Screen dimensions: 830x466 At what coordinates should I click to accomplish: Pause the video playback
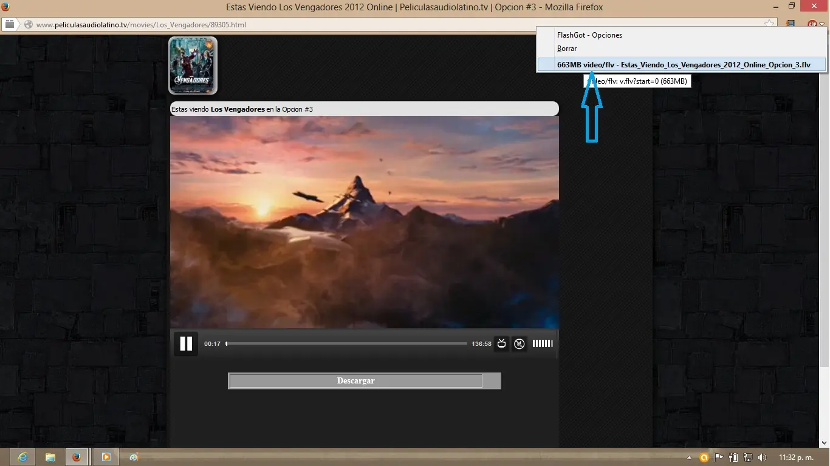[x=186, y=343]
